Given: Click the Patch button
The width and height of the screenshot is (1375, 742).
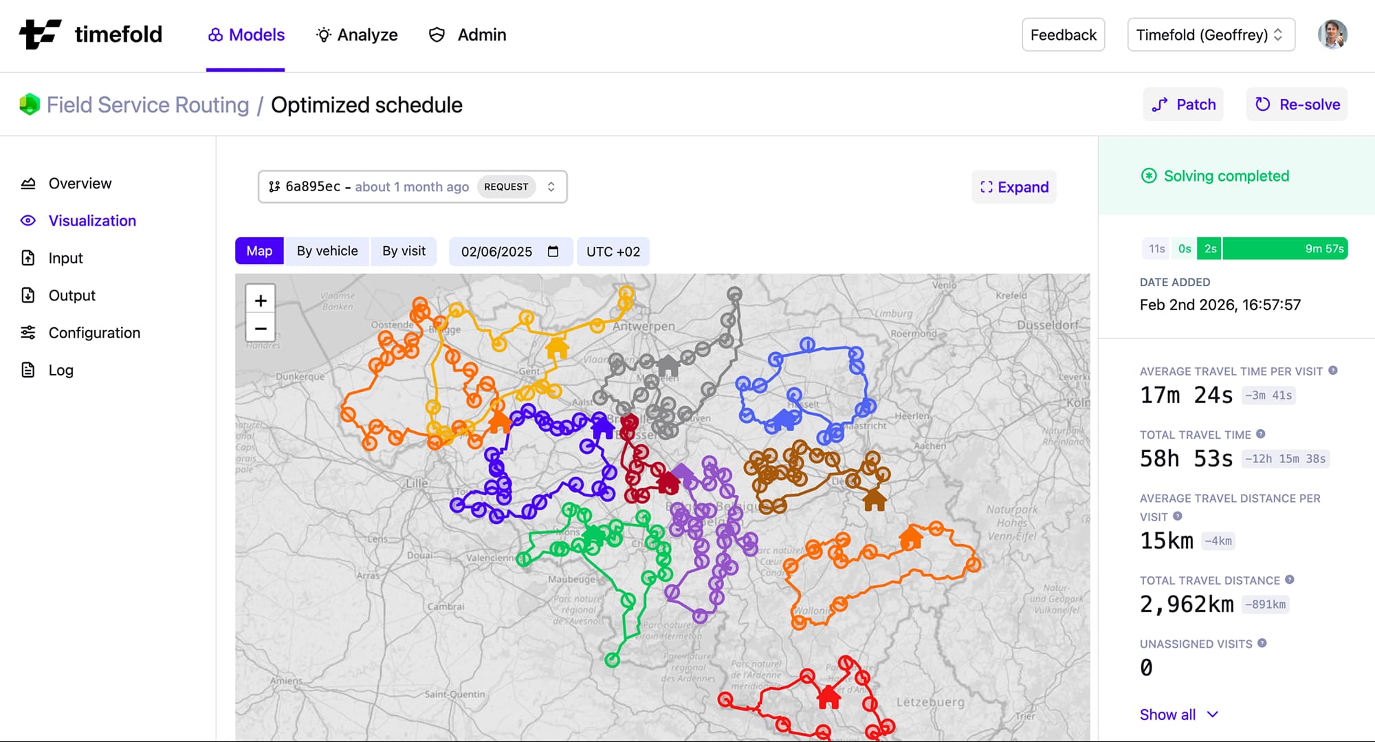Looking at the screenshot, I should point(1183,105).
